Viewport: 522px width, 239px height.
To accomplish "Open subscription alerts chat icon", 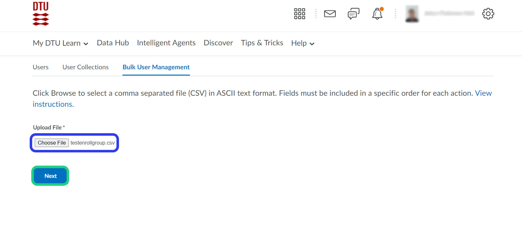I will point(353,14).
